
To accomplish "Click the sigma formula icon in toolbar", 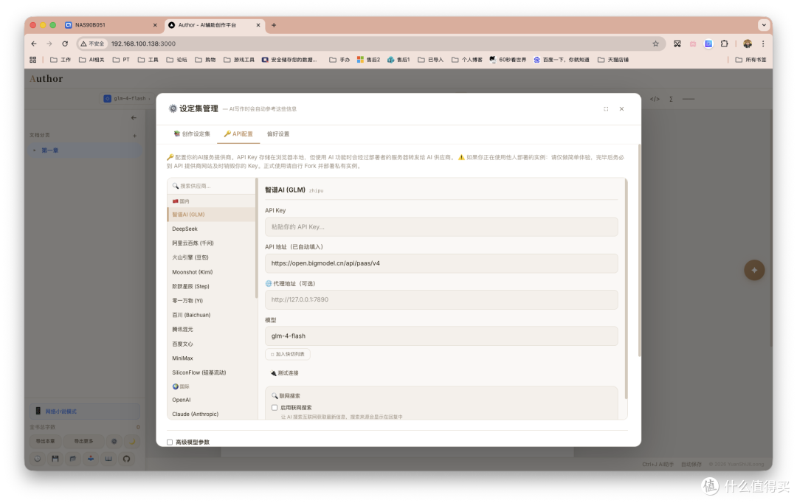I will tap(671, 99).
